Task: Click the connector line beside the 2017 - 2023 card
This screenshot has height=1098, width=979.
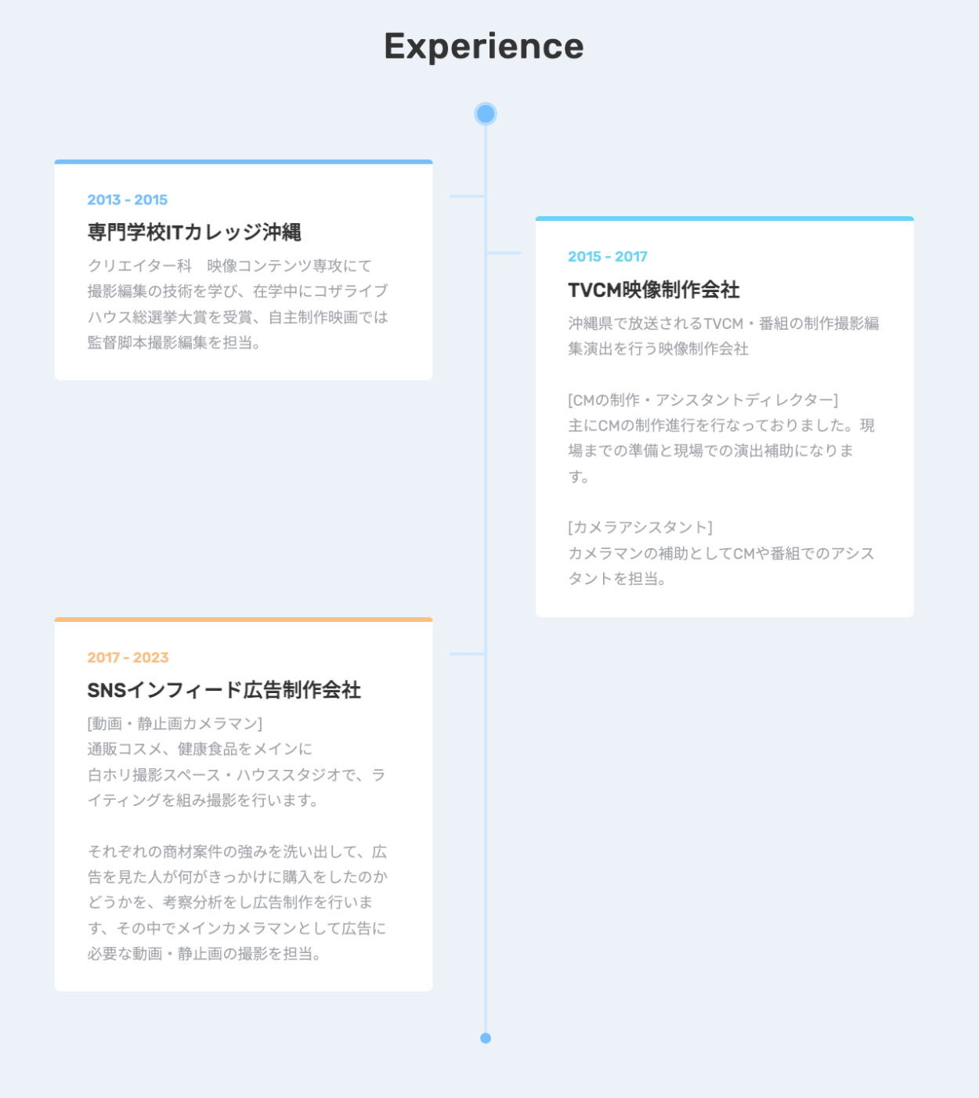Action: click(467, 654)
